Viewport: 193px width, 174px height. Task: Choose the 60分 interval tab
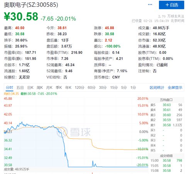(91, 88)
